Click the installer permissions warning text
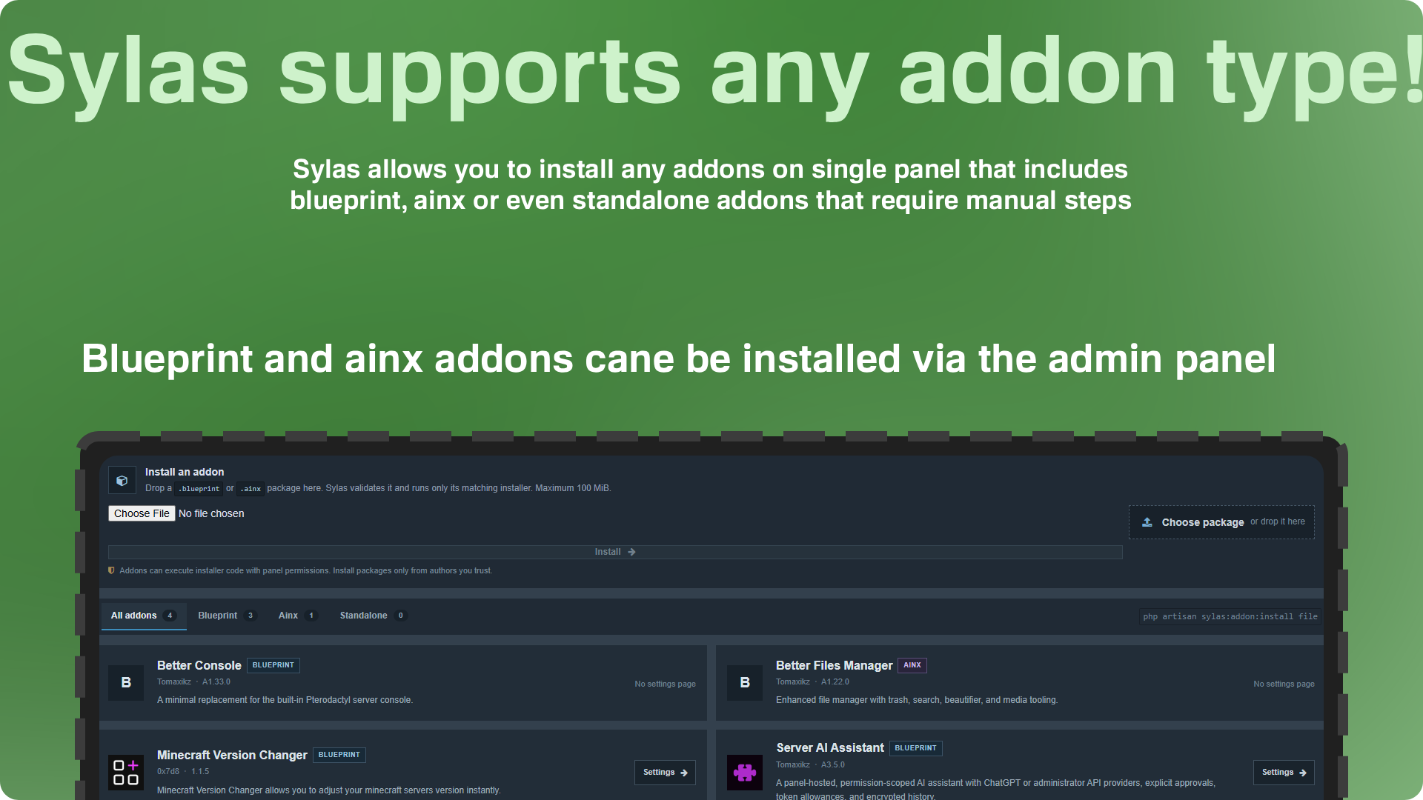The image size is (1423, 800). 306,570
